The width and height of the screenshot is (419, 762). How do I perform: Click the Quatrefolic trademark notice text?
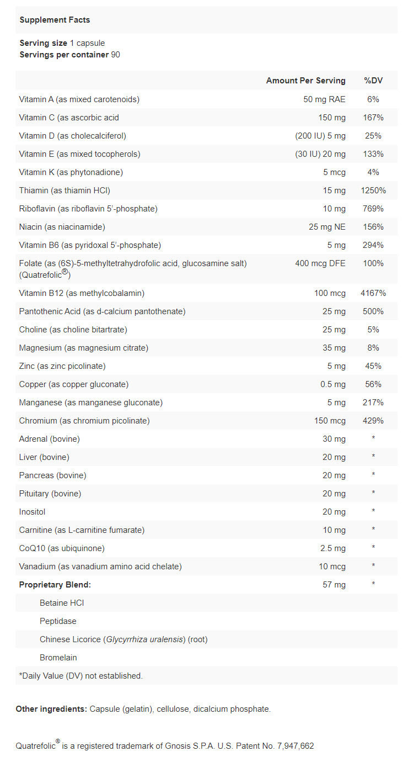tap(164, 746)
